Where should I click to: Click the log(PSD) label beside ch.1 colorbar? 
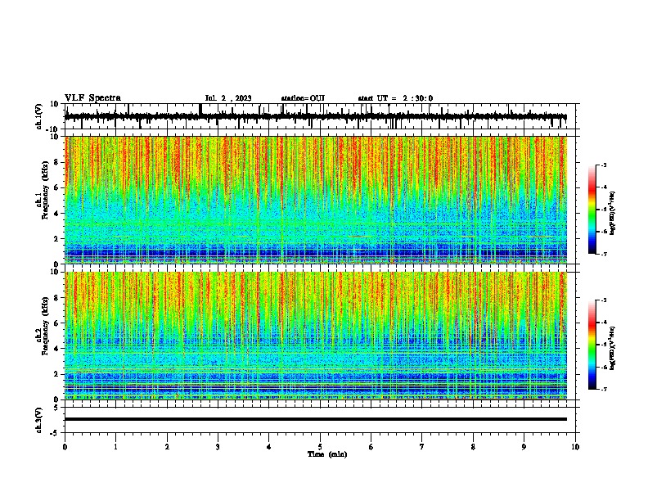(612, 213)
